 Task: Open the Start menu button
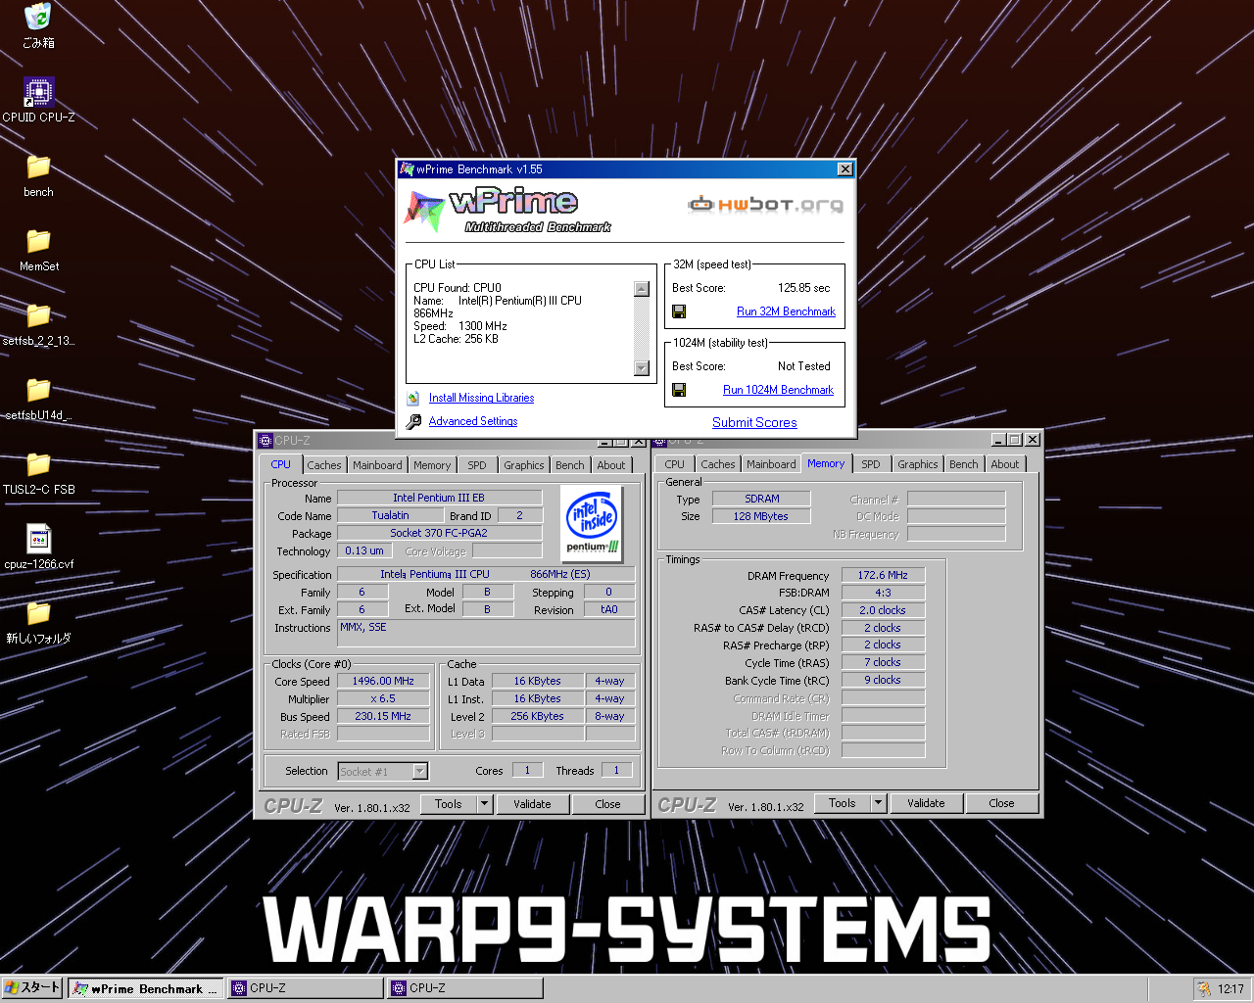32,988
